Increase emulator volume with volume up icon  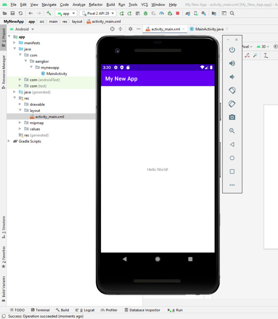pyautogui.click(x=232, y=63)
